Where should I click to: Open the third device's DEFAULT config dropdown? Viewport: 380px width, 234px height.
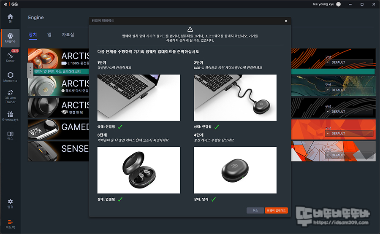pyautogui.click(x=349, y=112)
